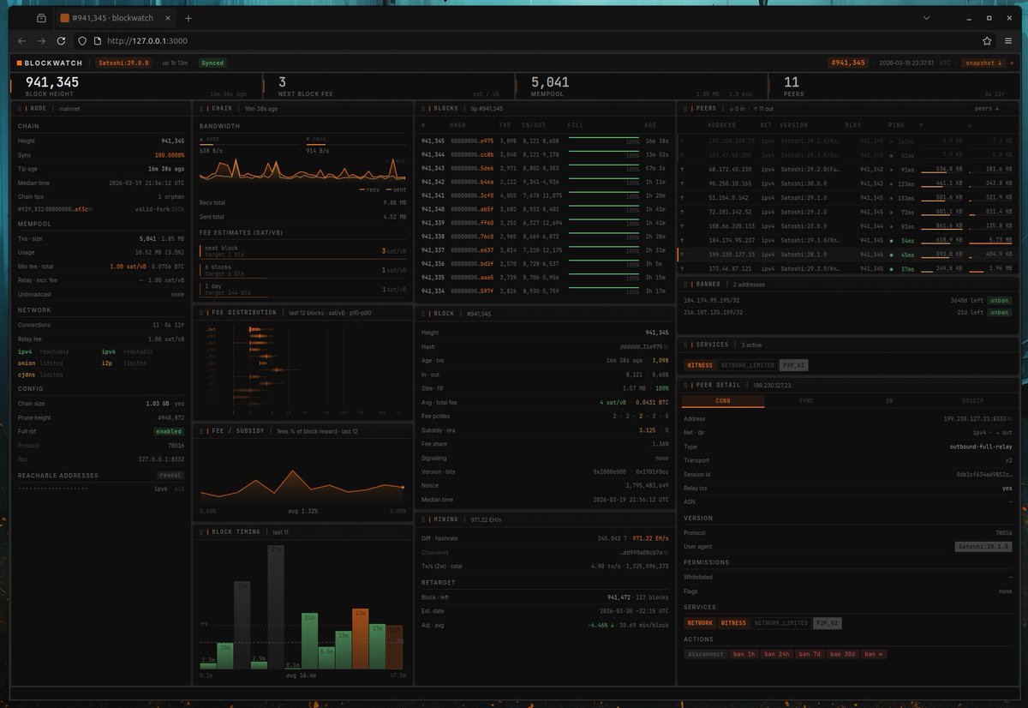Select block row 941,340
The height and width of the screenshot is (708, 1028).
[544, 208]
